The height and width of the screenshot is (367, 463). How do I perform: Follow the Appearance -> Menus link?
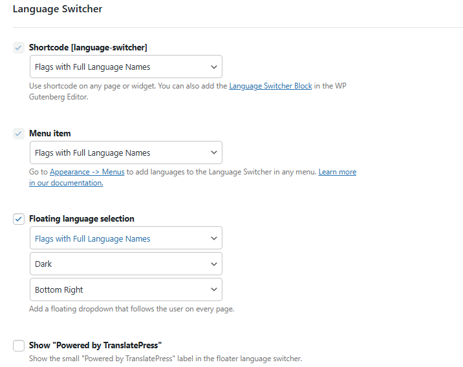click(87, 172)
